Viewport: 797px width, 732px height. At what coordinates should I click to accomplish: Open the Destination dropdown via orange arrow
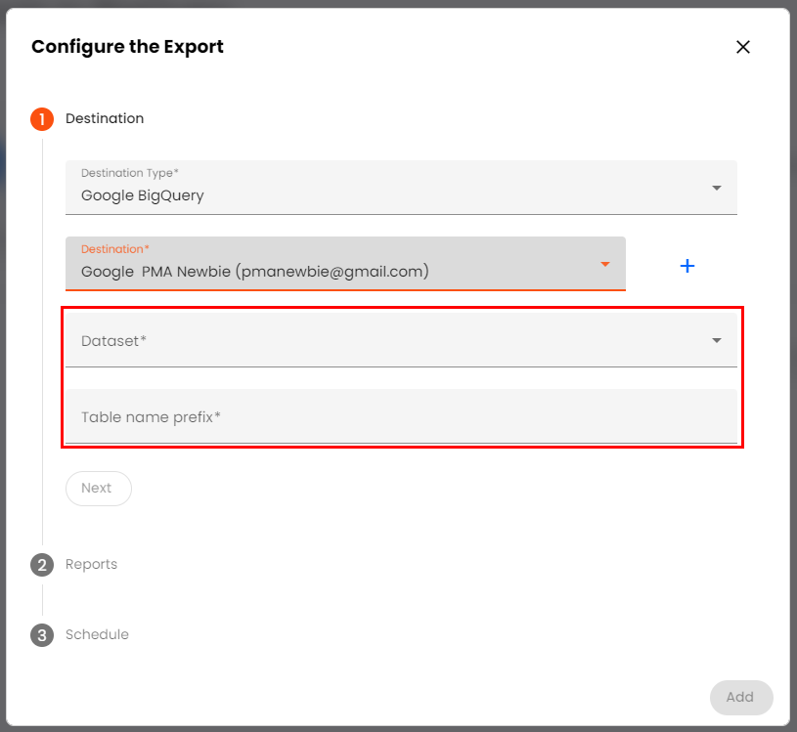605,264
